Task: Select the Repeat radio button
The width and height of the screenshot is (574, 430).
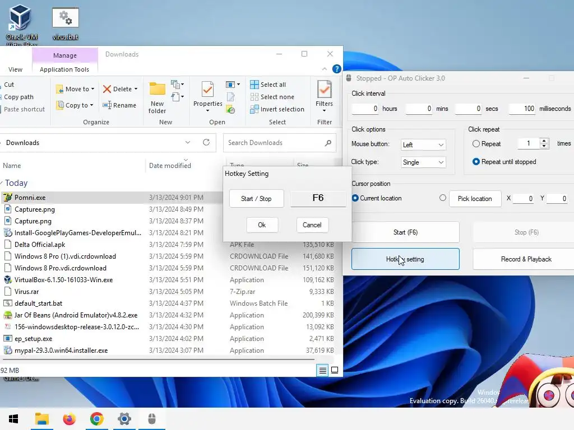Action: pyautogui.click(x=476, y=144)
